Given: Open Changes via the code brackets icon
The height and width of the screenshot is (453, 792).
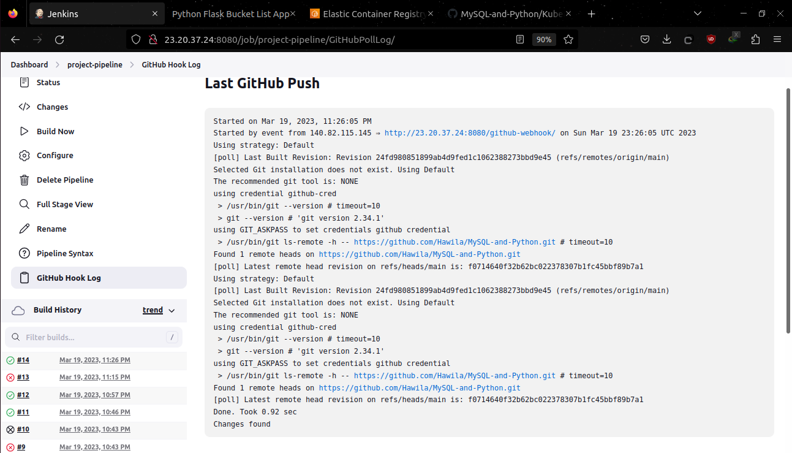Looking at the screenshot, I should click(24, 107).
